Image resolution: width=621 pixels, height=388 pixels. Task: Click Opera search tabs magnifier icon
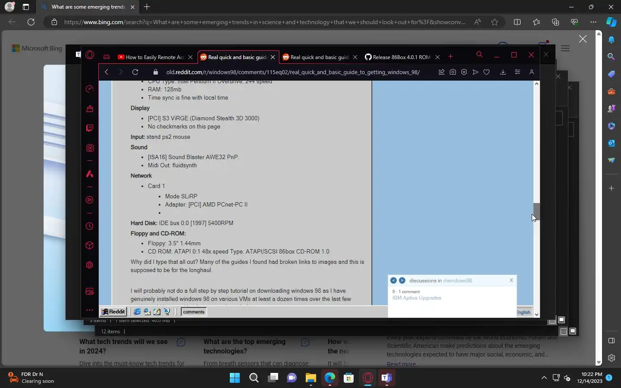(x=479, y=55)
